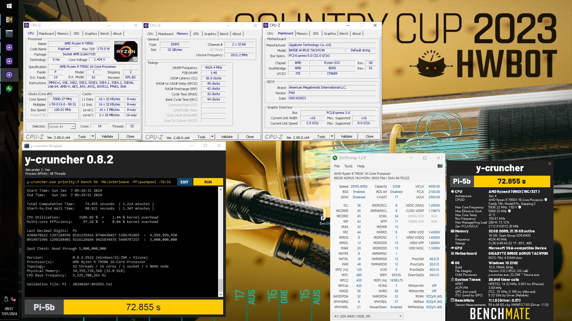Click the y-cruncher output scrollbar thumb
Screen dimensions: 572x321
220,285
